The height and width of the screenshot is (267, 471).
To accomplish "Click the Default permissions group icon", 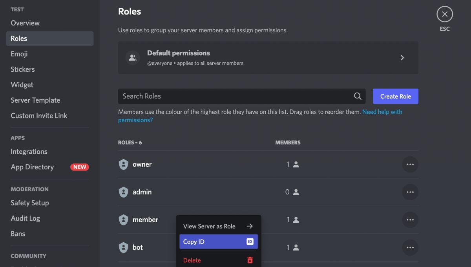I will tap(133, 58).
